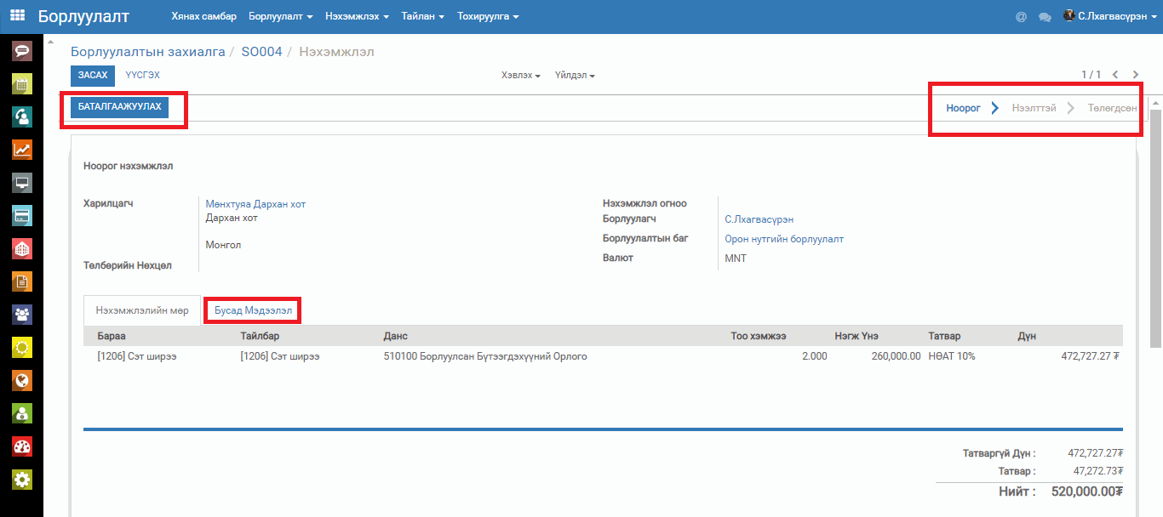Viewport: 1163px width, 517px height.
Task: Click the @ mentions icon in top bar
Action: pos(1021,16)
